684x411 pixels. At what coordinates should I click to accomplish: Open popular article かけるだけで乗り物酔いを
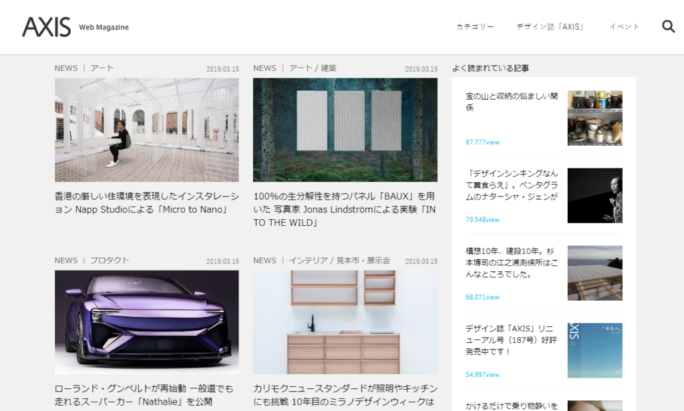pyautogui.click(x=512, y=406)
